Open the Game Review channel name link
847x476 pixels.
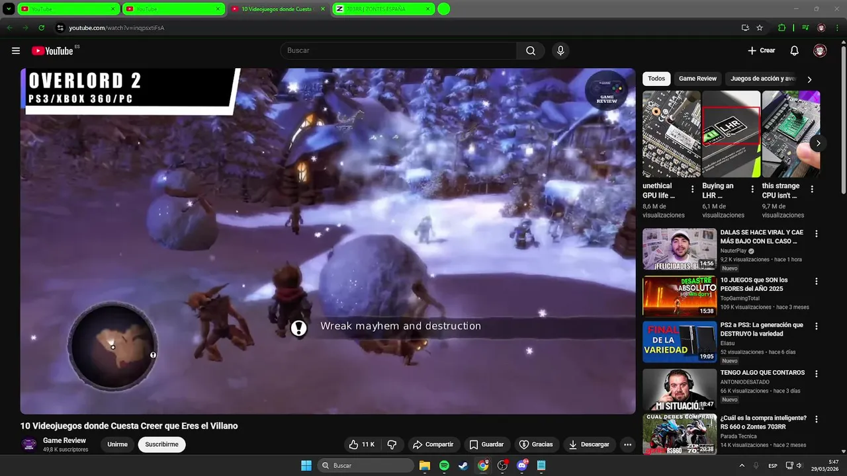[x=64, y=440]
